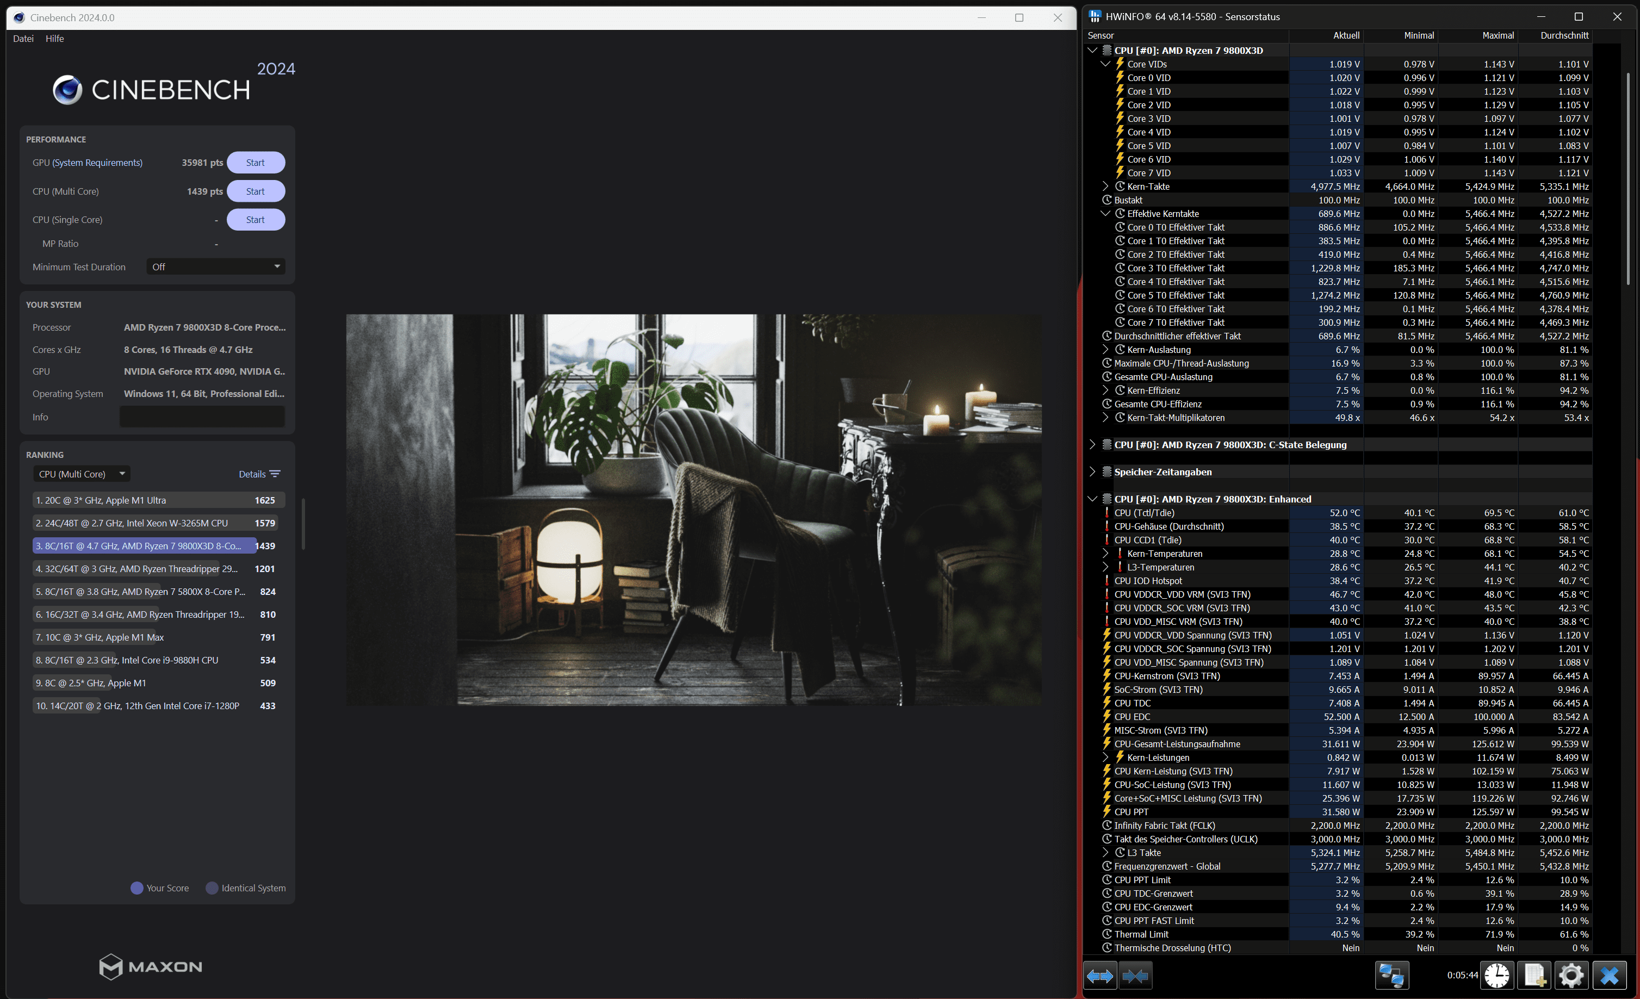Open HWiNFO sensor settings gear icon
The width and height of the screenshot is (1640, 999).
[x=1571, y=976]
